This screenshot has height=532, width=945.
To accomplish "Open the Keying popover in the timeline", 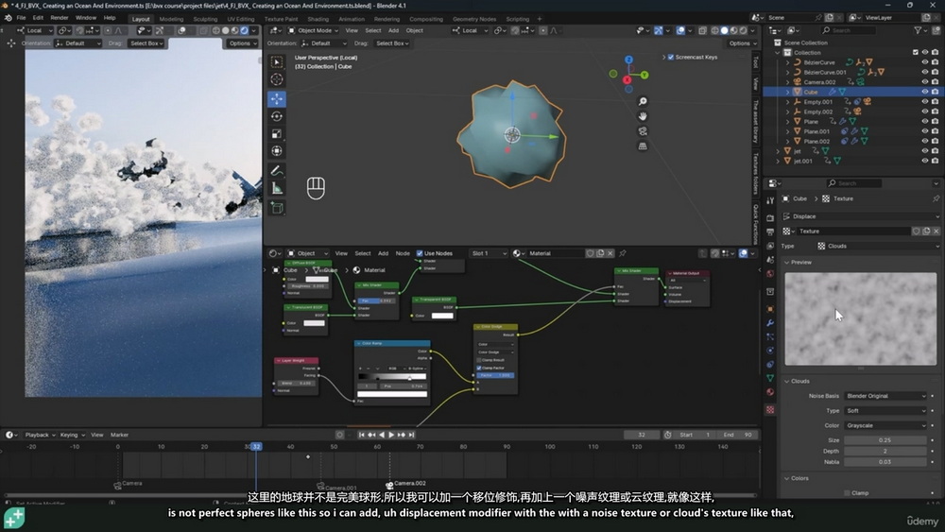I will (72, 435).
